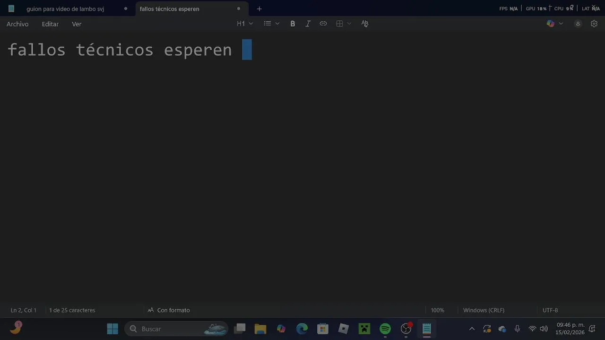
Task: Open Microsoft 365 Copilot from taskbar
Action: click(281, 329)
